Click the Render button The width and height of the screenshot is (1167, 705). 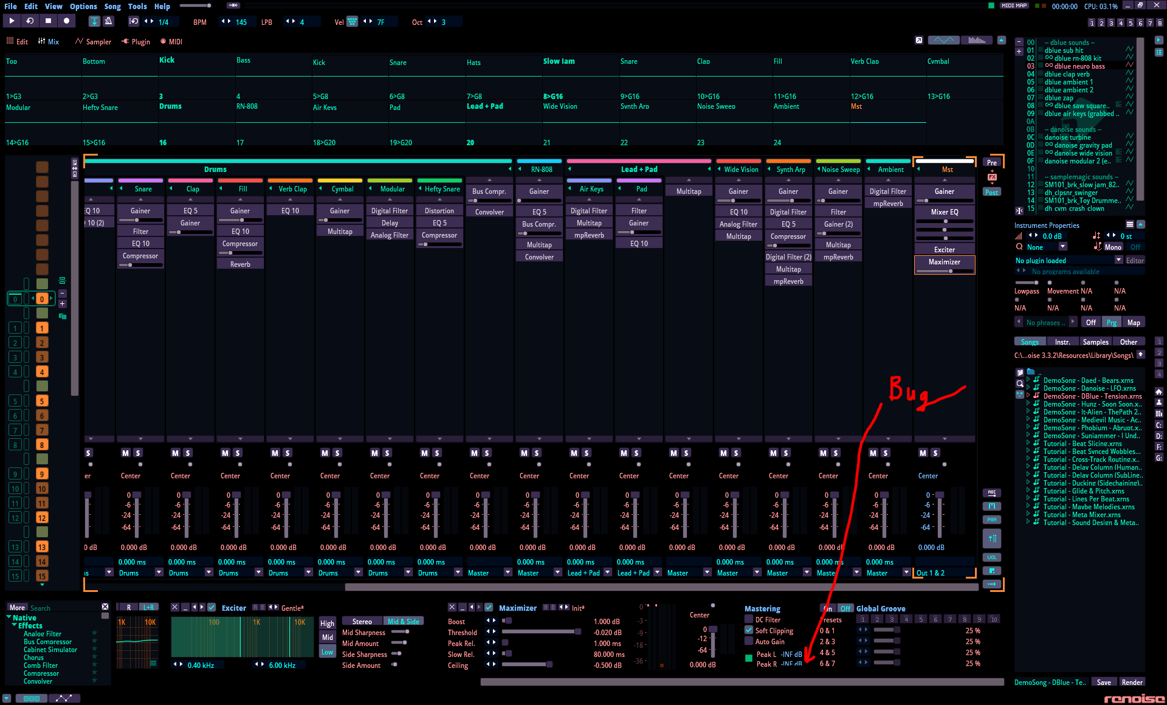pos(1132,682)
